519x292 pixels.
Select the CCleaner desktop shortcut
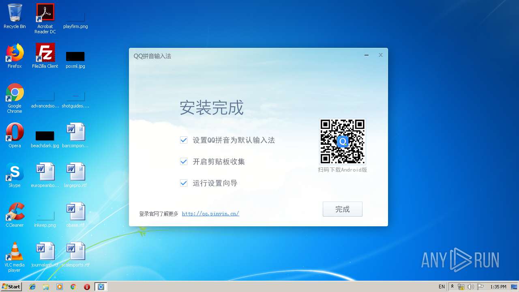coord(15,215)
